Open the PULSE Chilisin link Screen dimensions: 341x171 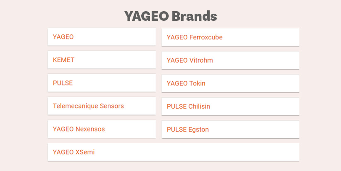coord(189,106)
